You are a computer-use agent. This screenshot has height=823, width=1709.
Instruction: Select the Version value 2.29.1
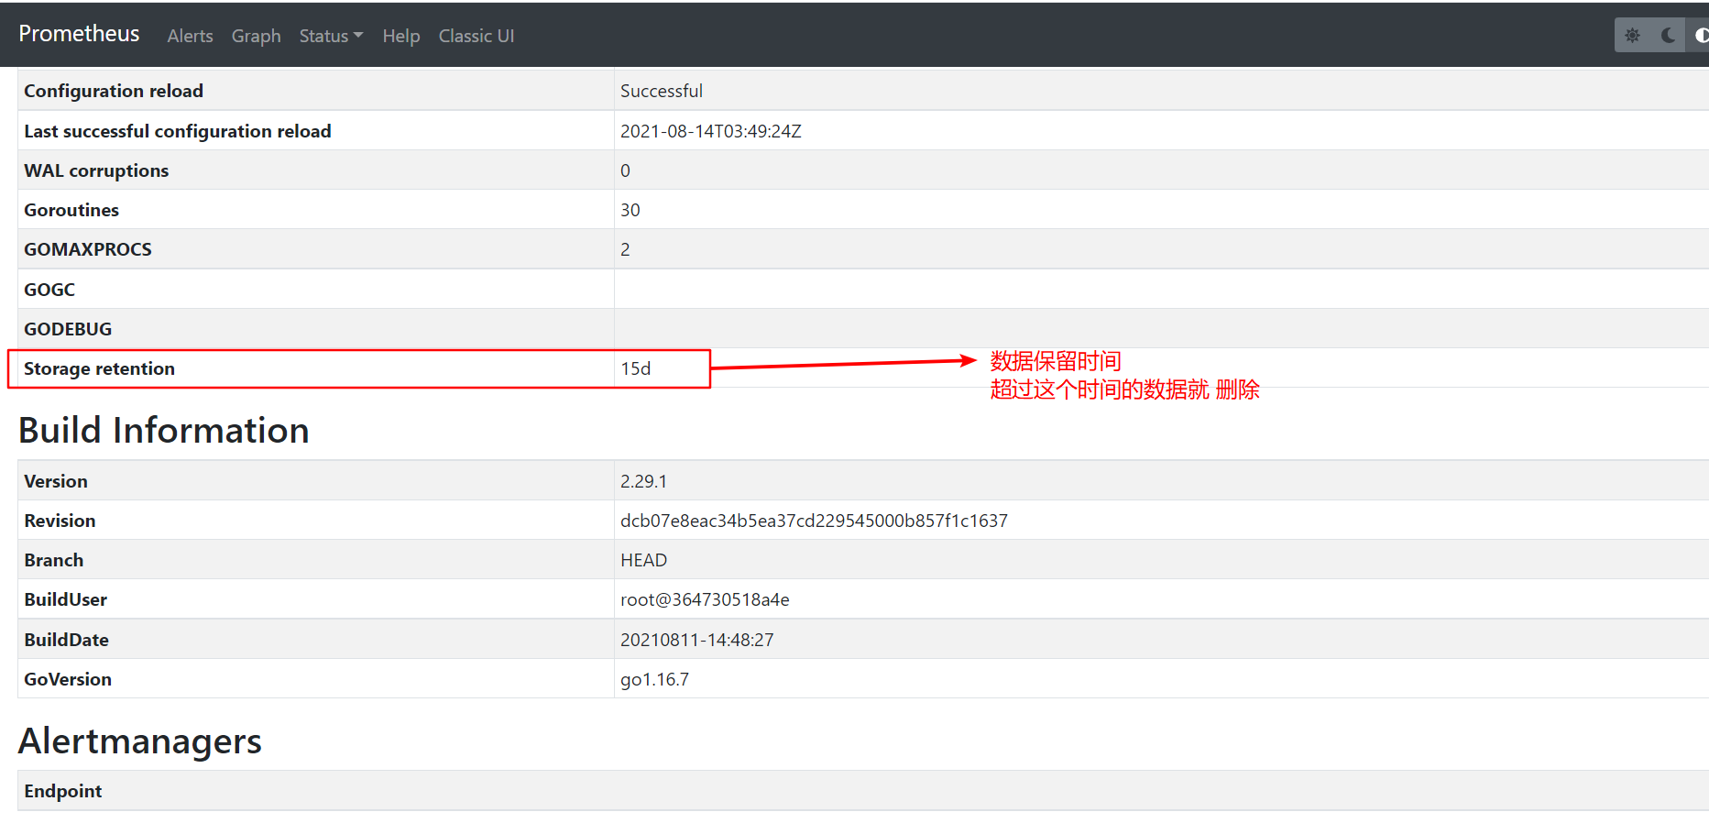[643, 481]
